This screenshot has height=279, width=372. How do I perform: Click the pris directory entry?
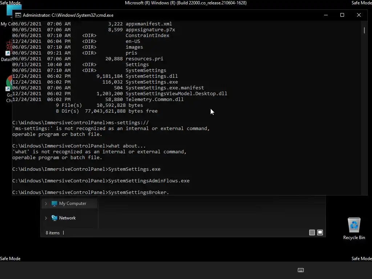(x=132, y=53)
